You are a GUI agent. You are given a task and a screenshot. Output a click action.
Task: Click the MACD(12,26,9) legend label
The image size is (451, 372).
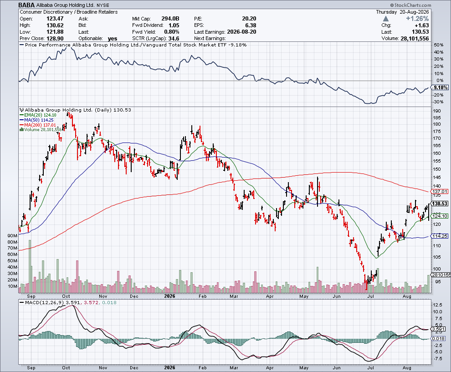45,303
